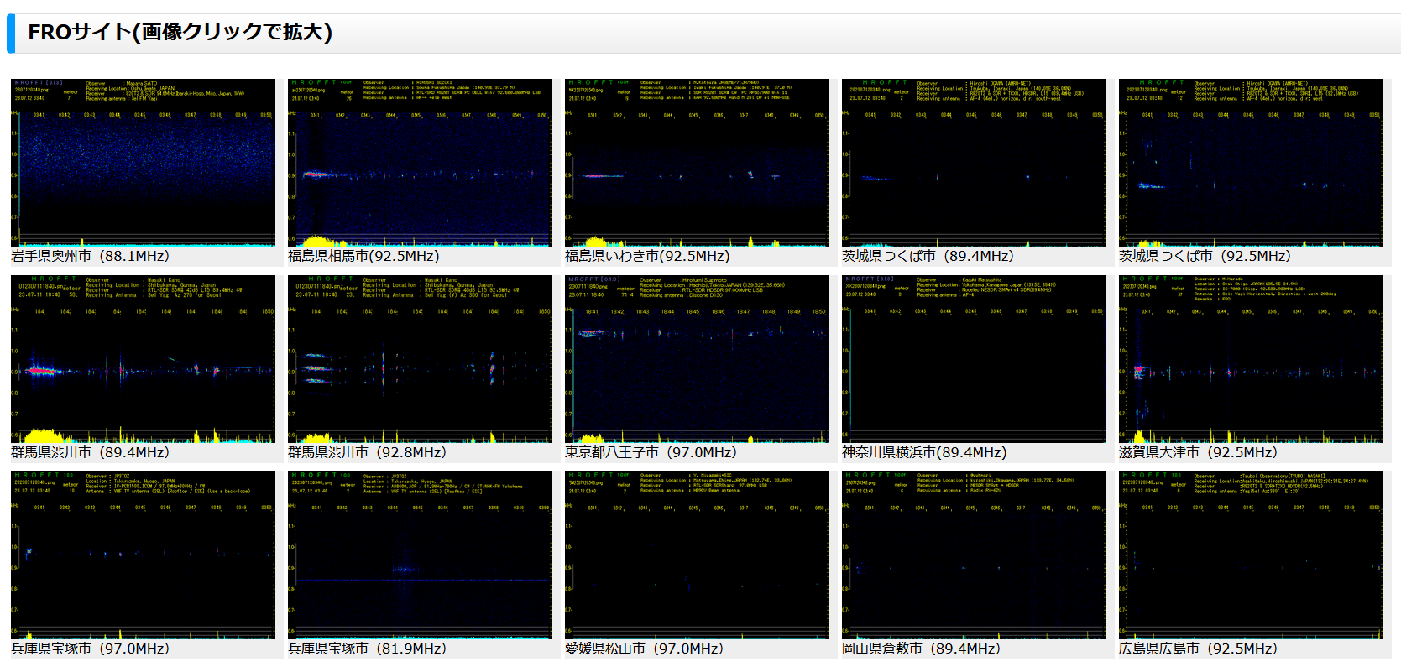Click the 東京都八王子市 (97.0MHz) caption text
Screen dimensions: 1401x672
[651, 452]
